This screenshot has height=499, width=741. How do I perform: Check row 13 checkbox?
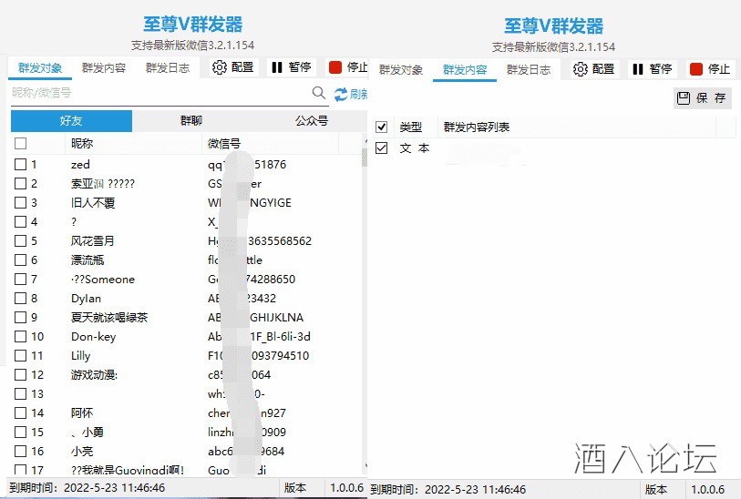coord(20,393)
